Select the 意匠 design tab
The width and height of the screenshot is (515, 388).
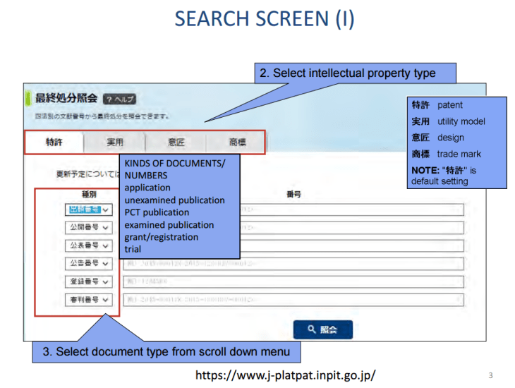(176, 142)
